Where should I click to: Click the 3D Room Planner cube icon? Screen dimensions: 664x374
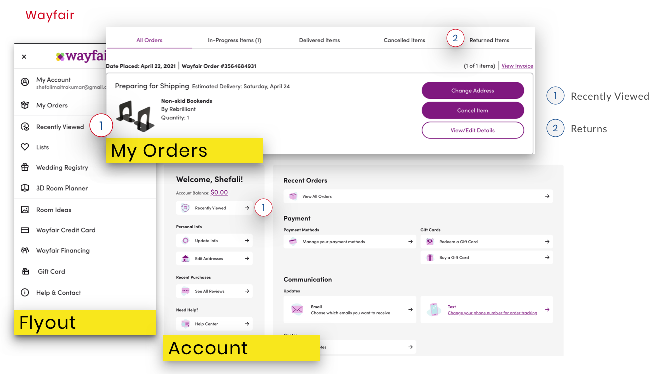[x=25, y=188]
